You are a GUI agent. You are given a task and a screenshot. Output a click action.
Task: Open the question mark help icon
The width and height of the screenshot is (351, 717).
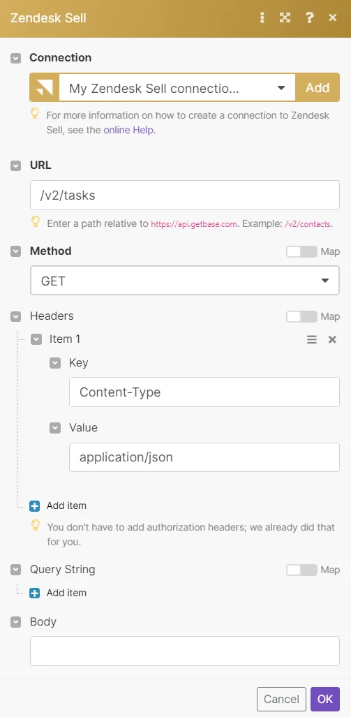[x=309, y=18]
